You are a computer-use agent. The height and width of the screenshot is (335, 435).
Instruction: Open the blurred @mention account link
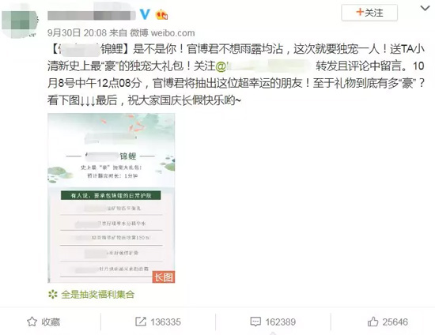[x=263, y=66]
